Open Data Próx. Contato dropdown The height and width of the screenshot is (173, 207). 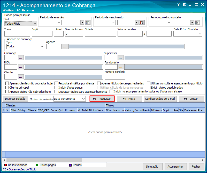[x=188, y=34]
